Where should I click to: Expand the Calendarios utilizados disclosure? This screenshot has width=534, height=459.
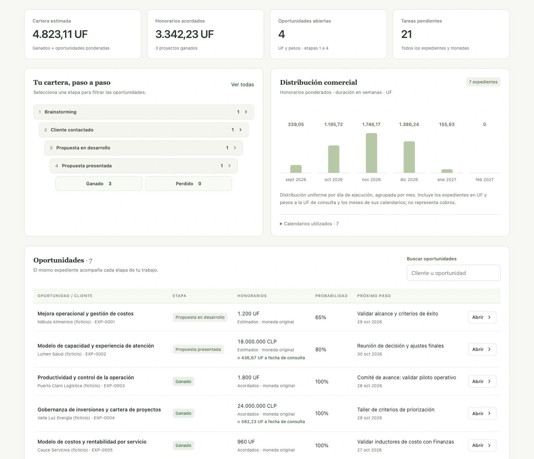pyautogui.click(x=309, y=224)
